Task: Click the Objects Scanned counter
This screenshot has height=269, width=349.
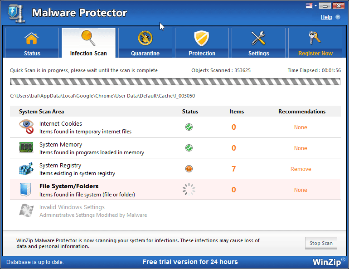Action: point(221,70)
